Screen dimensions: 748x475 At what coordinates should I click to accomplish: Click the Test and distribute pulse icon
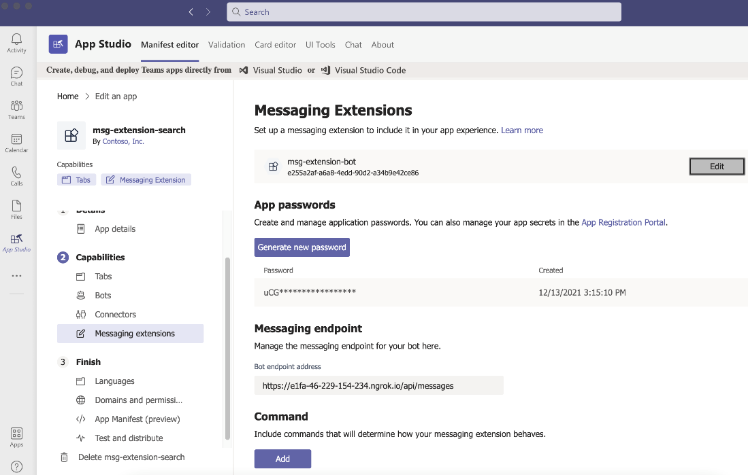tap(80, 438)
